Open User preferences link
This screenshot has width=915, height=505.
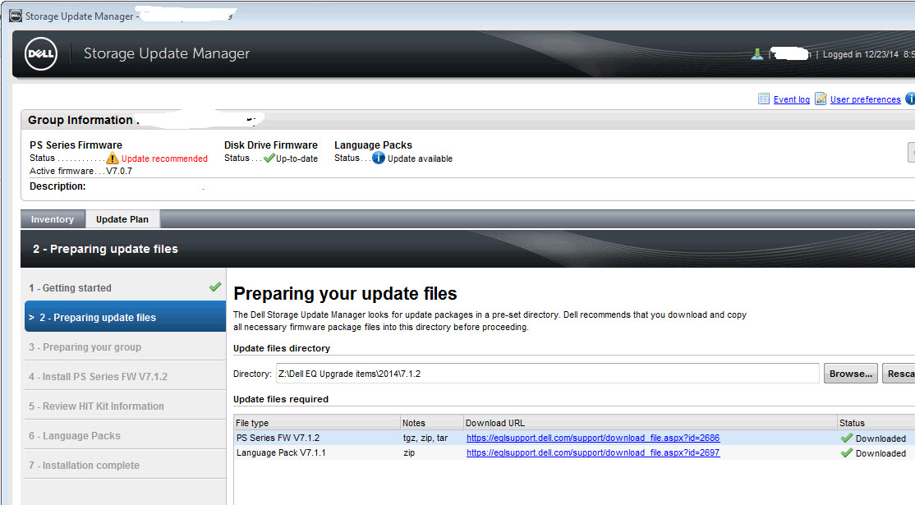pyautogui.click(x=866, y=99)
